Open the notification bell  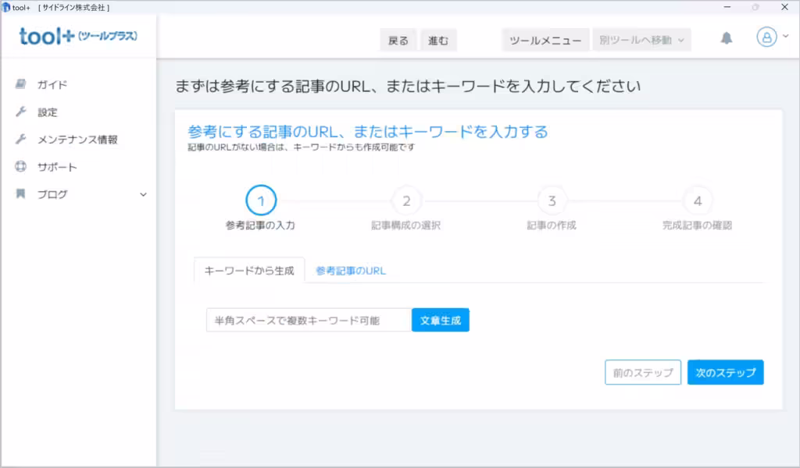pyautogui.click(x=726, y=37)
